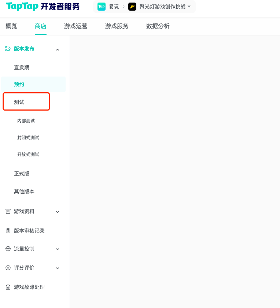This screenshot has height=308, width=280.
Task: Click the 游戏故障处理 icon
Action: [x=8, y=287]
